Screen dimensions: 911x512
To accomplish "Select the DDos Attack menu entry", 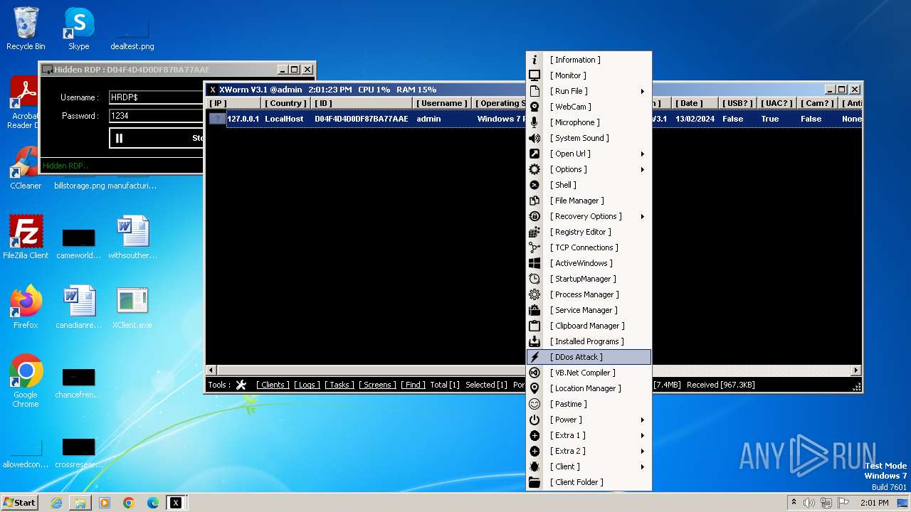I will coord(589,357).
